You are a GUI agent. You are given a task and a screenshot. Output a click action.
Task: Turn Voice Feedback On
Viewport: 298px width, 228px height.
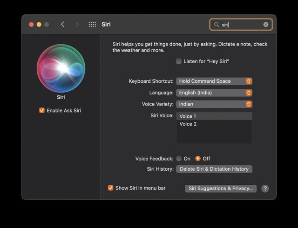click(x=179, y=159)
